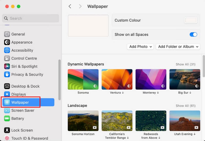Select the Battery icon in sidebar

[x=7, y=119]
